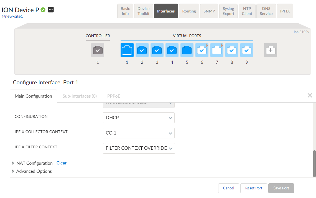Select virtual port 7 with red arrow
This screenshot has height=198, width=316.
click(x=217, y=50)
